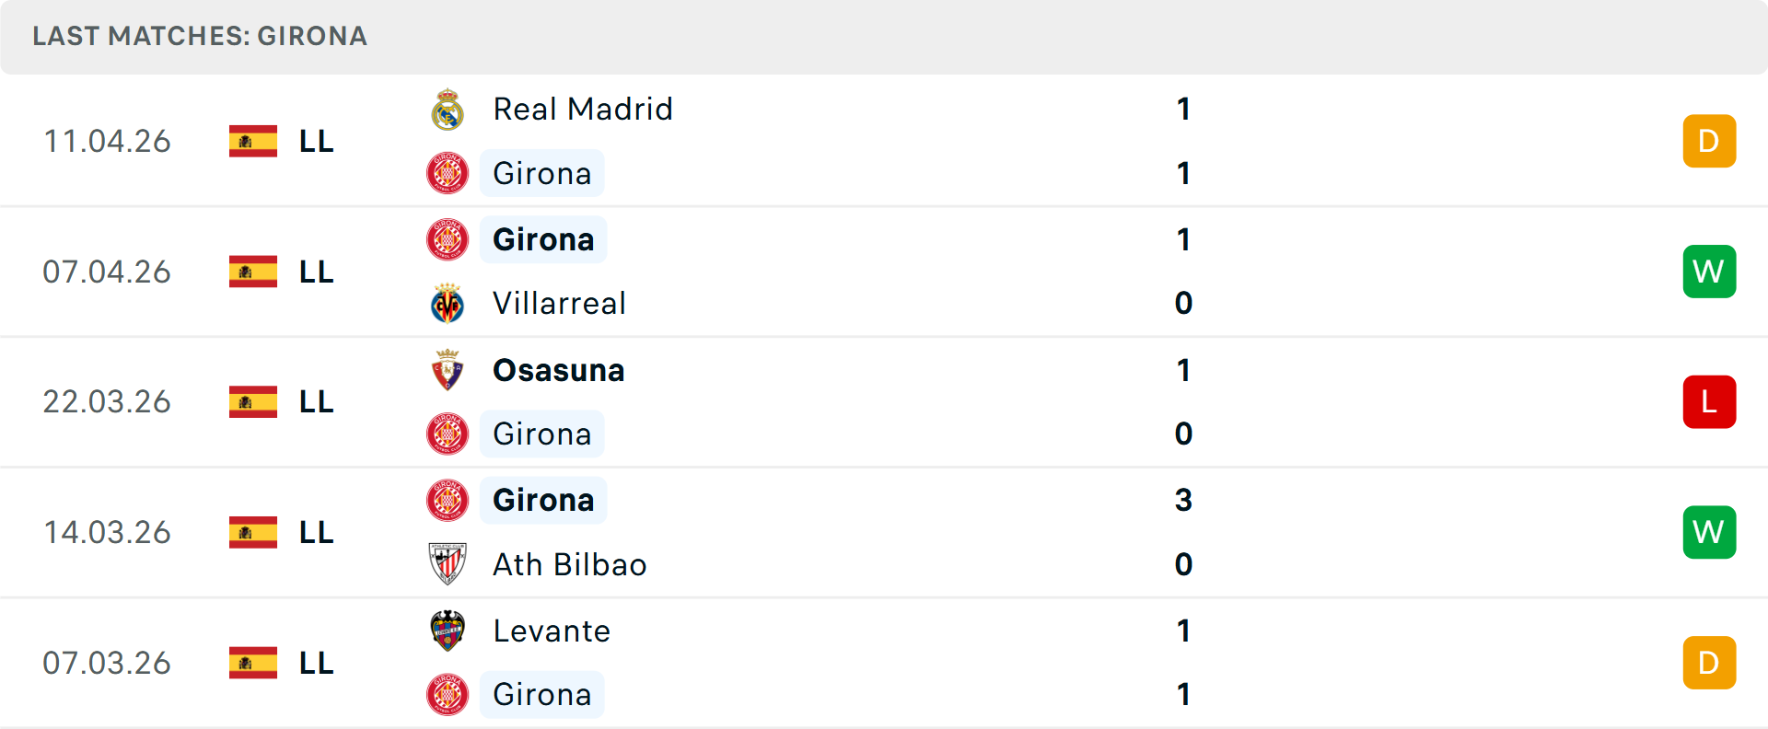The height and width of the screenshot is (729, 1768).
Task: Click the Athletic Bilbao club crest
Action: pyautogui.click(x=448, y=564)
